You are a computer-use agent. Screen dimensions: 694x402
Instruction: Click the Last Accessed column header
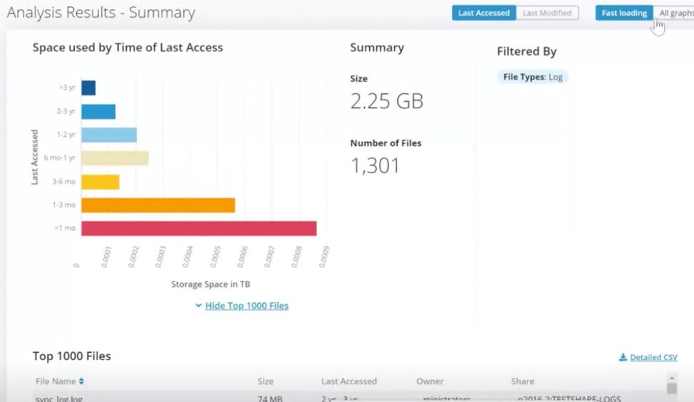(349, 381)
